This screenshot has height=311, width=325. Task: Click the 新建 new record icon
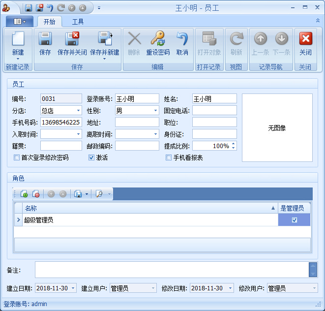pos(18,39)
